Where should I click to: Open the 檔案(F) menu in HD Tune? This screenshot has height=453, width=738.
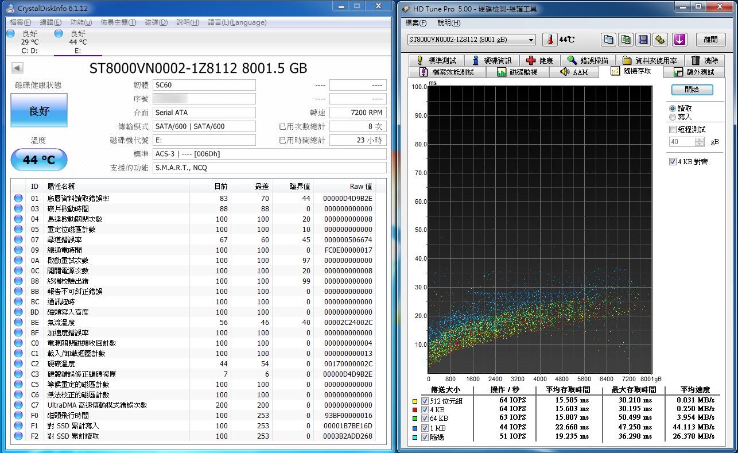point(416,23)
